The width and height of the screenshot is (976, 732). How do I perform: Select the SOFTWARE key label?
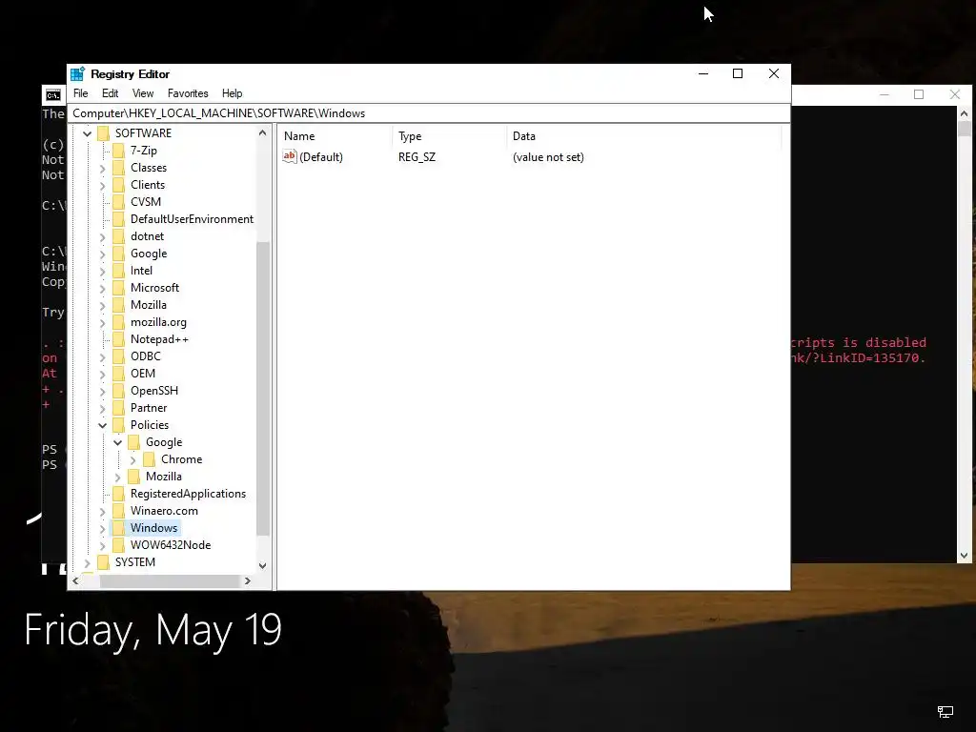click(143, 133)
